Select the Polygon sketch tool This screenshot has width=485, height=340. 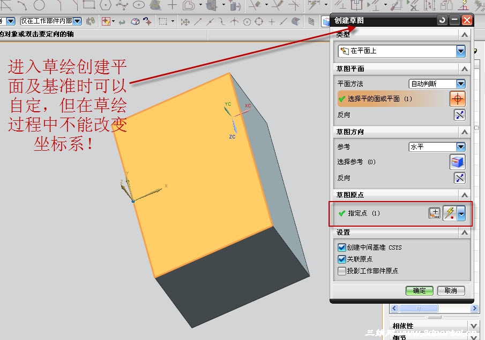[106, 5]
